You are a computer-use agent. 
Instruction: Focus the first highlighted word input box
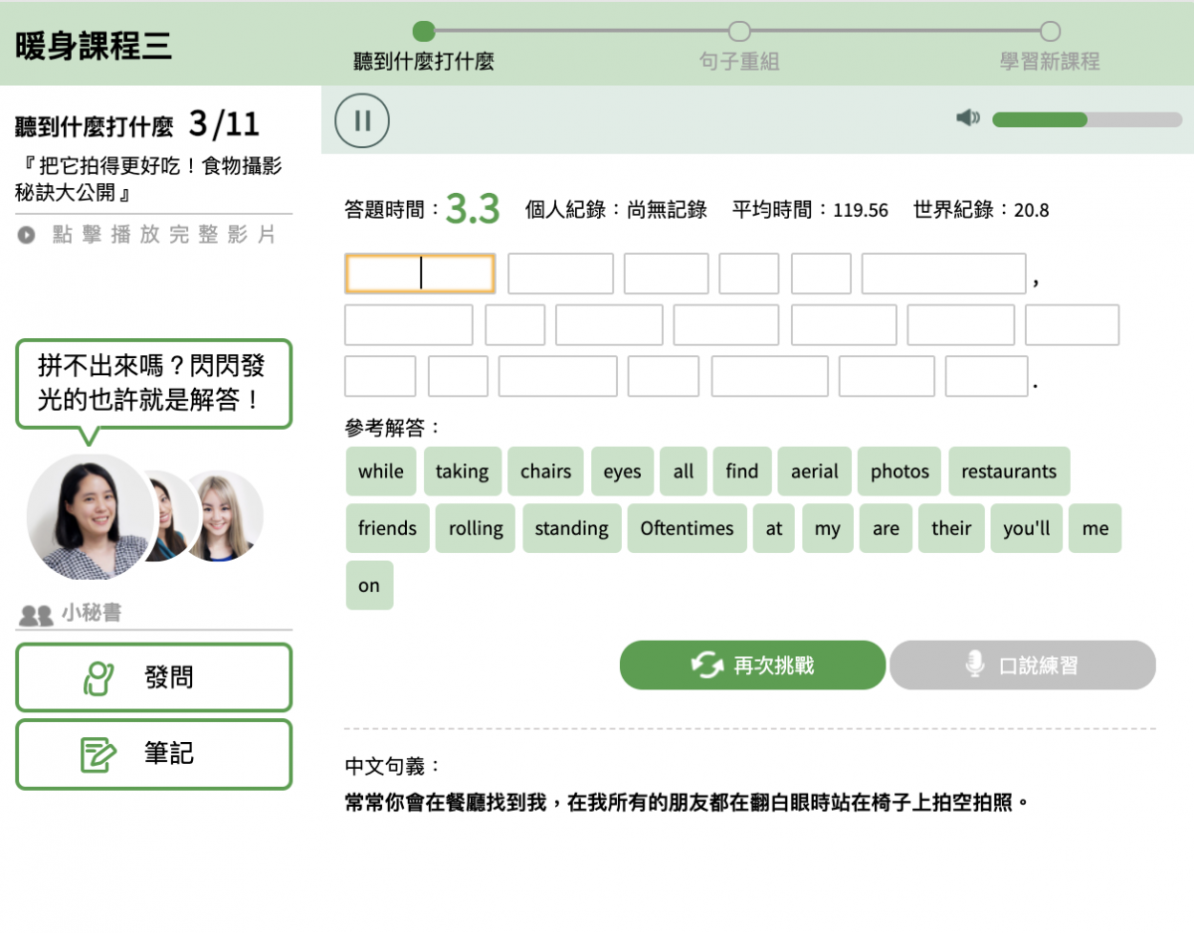(420, 274)
